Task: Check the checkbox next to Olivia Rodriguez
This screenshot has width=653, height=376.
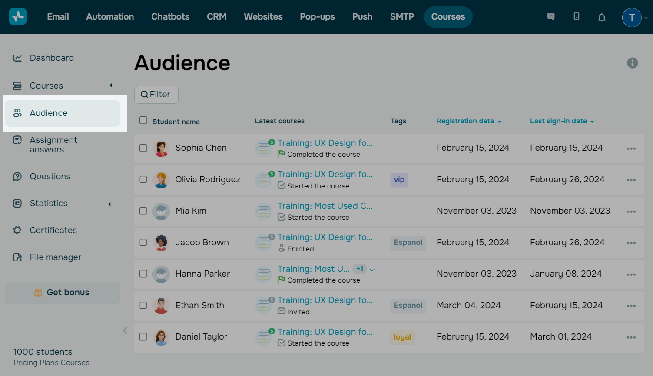Action: [143, 179]
